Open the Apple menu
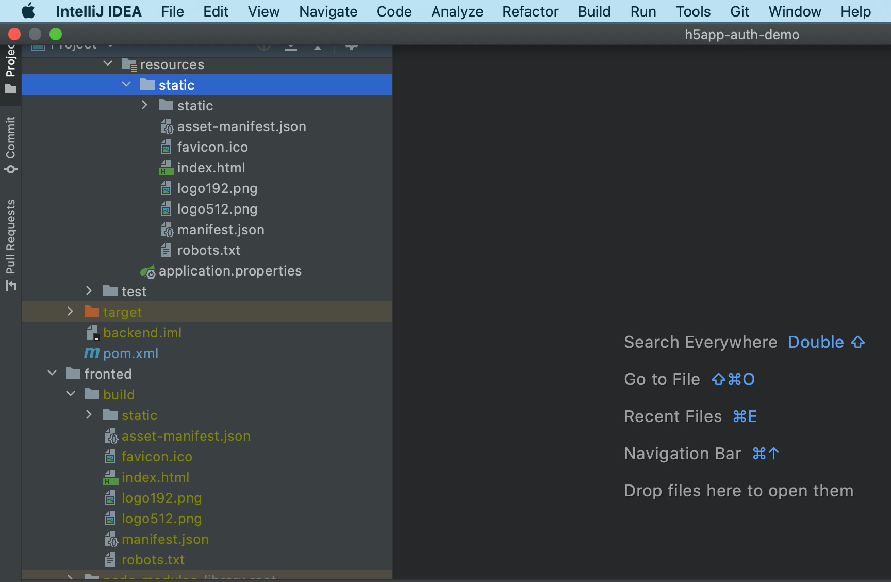Viewport: 891px width, 582px height. point(28,11)
